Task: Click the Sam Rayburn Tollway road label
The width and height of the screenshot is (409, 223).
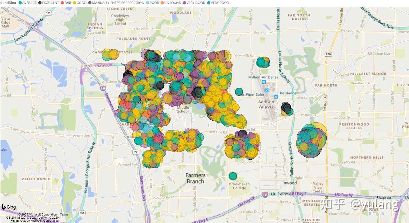Action: [29, 30]
